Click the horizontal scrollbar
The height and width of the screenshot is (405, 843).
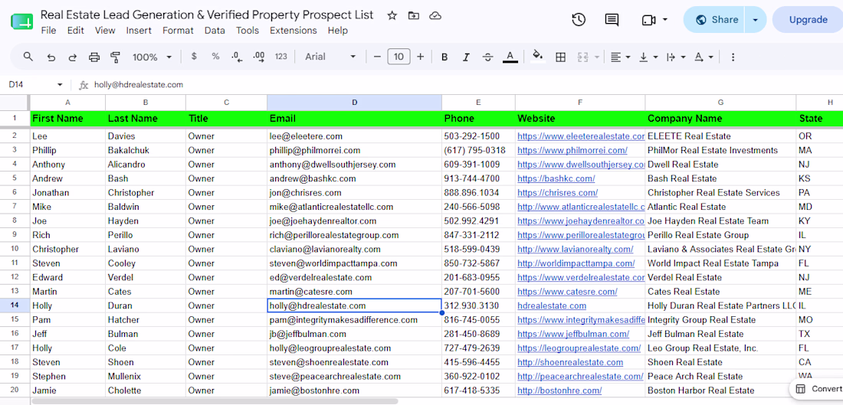coord(215,400)
